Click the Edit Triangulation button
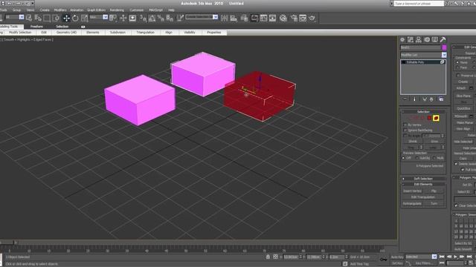Image resolution: width=476 pixels, height=267 pixels. coord(423,197)
